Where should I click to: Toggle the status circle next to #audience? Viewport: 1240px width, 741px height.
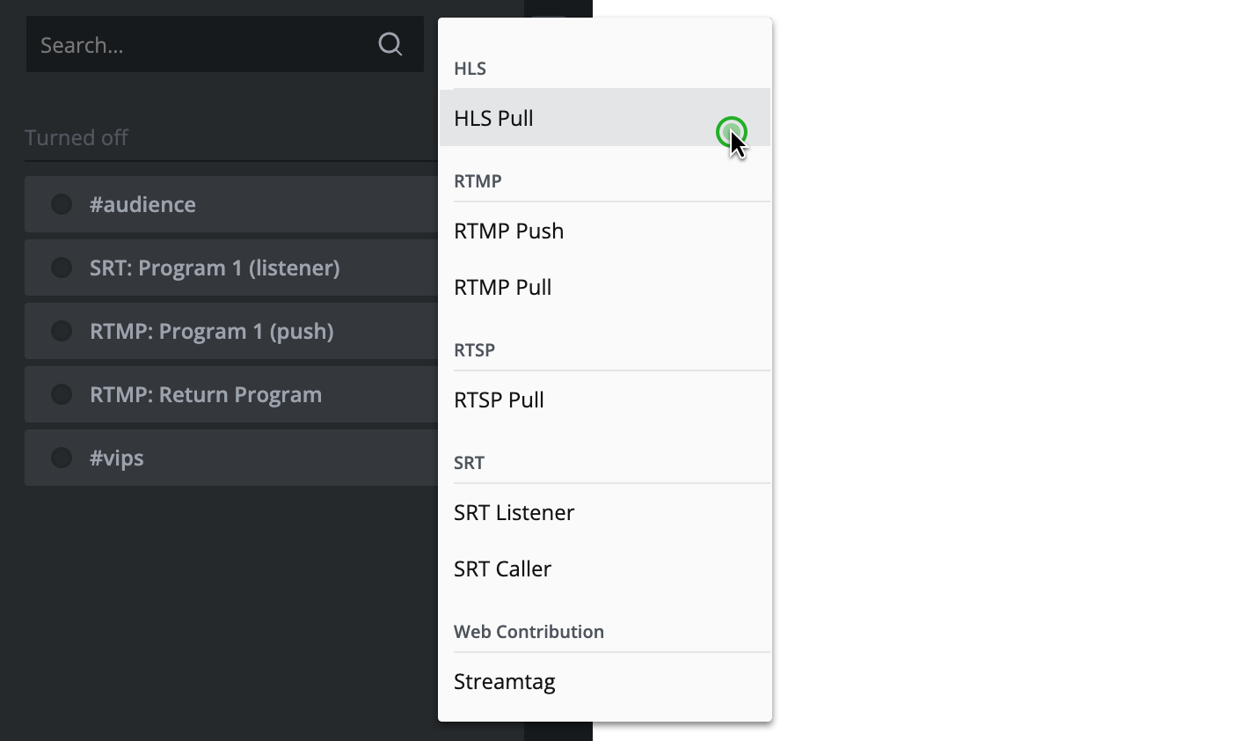pos(61,204)
